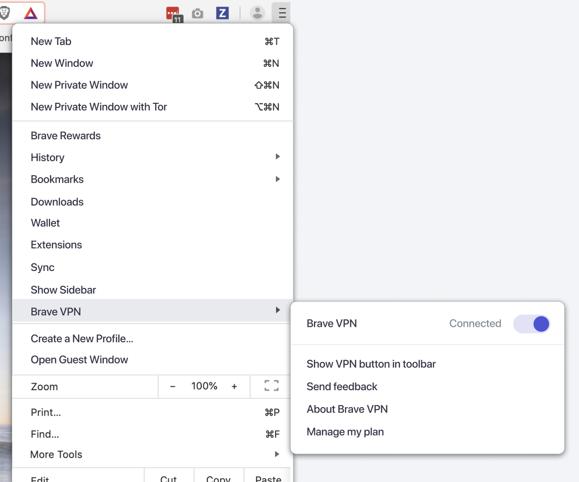The height and width of the screenshot is (482, 579).
Task: Open the Zotero Connector extension
Action: point(222,13)
